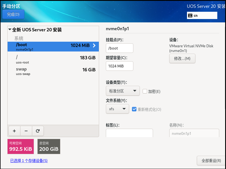The height and width of the screenshot is (169, 226).
Task: Toggle the 重新格式化(O) reformat checkbox
Action: [x=134, y=109]
